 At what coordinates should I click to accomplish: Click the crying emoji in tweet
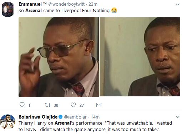coord(114,10)
